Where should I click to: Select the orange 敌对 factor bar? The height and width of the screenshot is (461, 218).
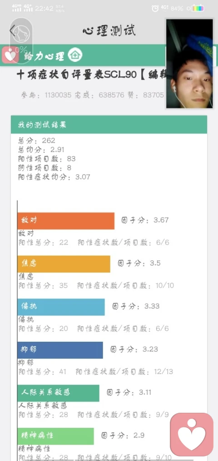66,221
